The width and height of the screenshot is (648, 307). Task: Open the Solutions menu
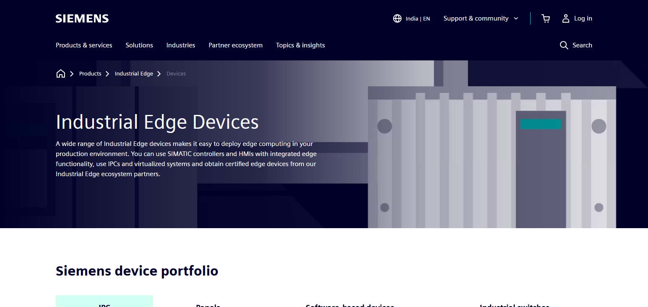(139, 45)
